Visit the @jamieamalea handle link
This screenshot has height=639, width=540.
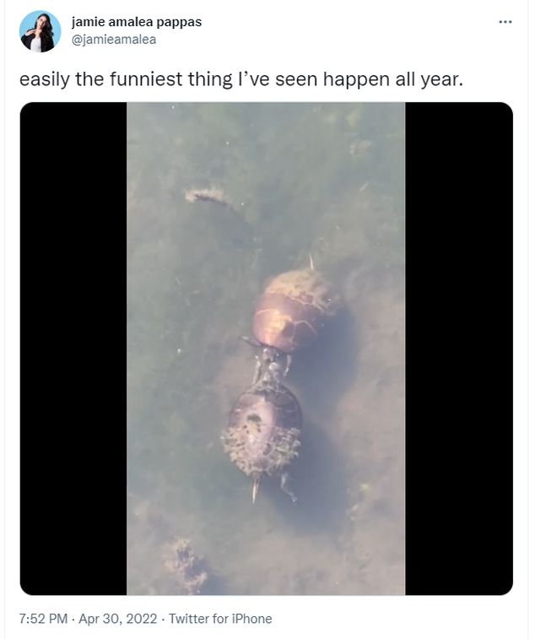(114, 40)
